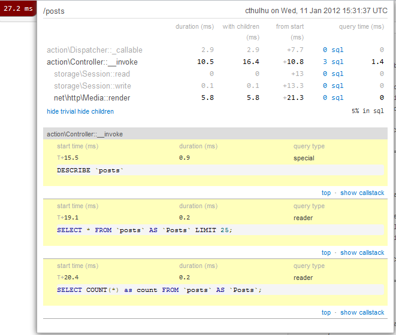396x335 pixels.
Task: Click the T+19.1 start time value
Action: click(x=68, y=218)
